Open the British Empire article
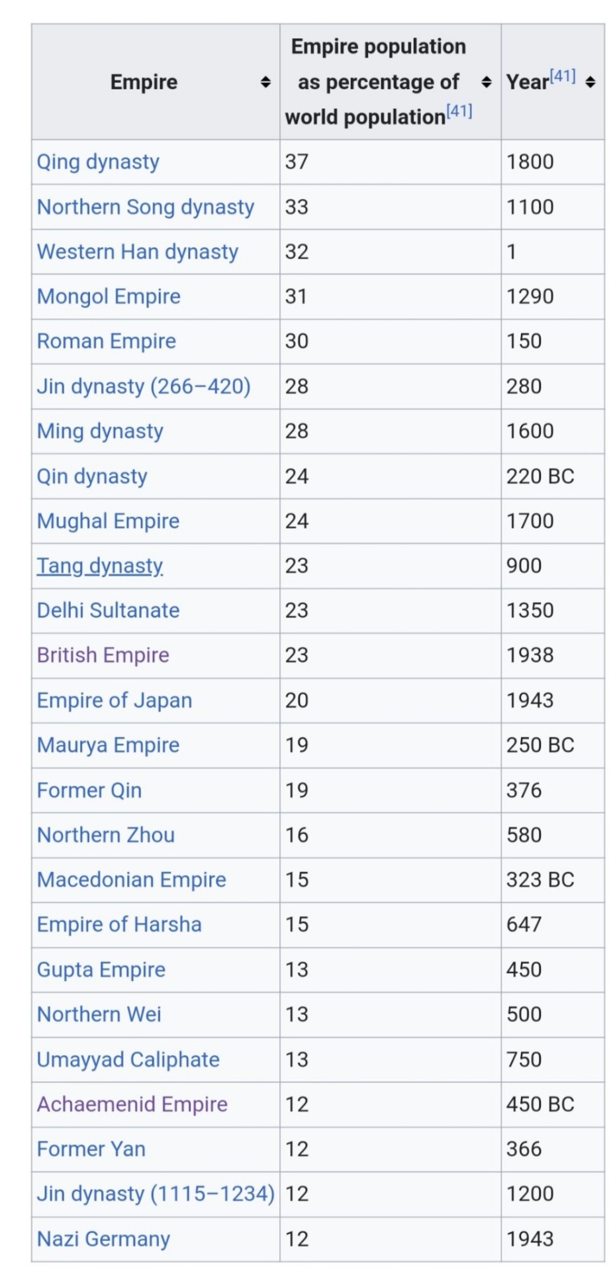The height and width of the screenshot is (1272, 611). click(103, 655)
